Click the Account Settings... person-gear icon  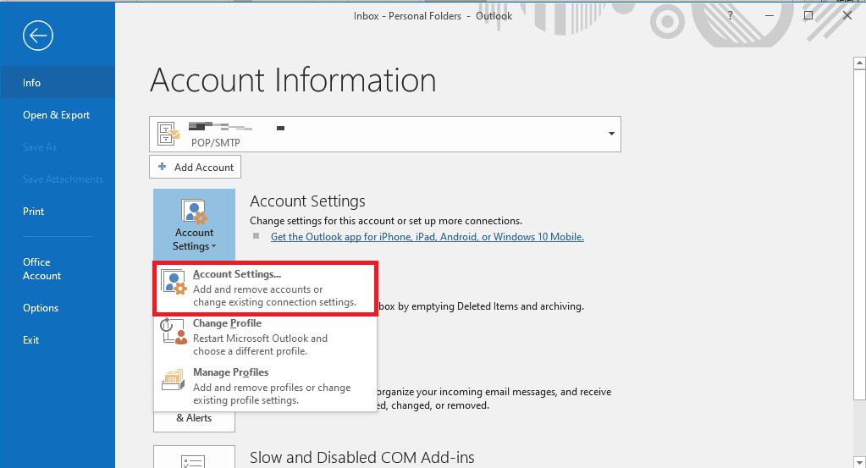(174, 283)
